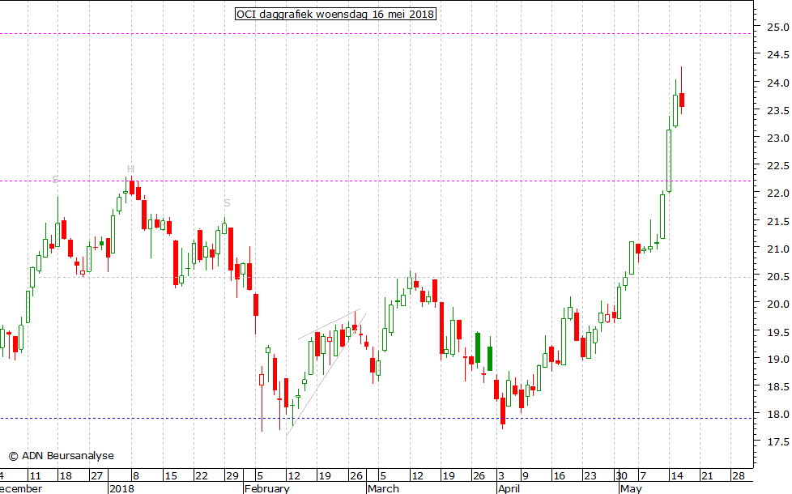Viewport: 792px width, 494px height.
Task: Click date label '16' in April
Action: pos(559,476)
